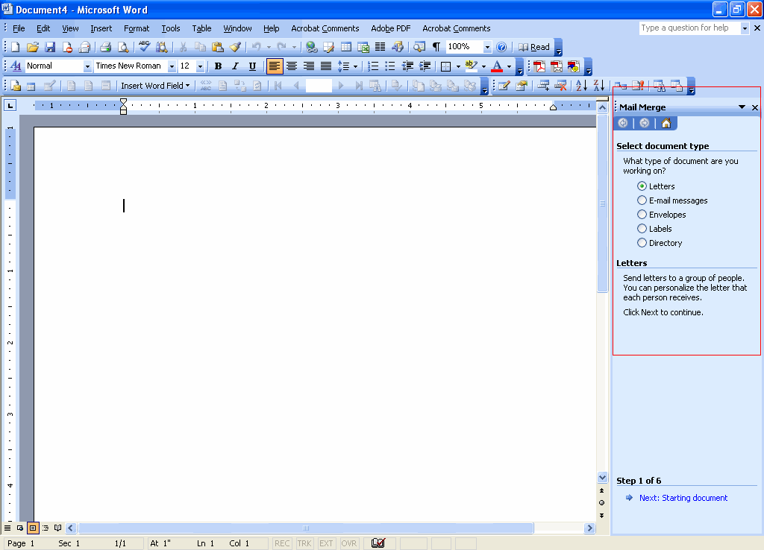Click the Undo arrow
The image size is (764, 550).
(257, 47)
